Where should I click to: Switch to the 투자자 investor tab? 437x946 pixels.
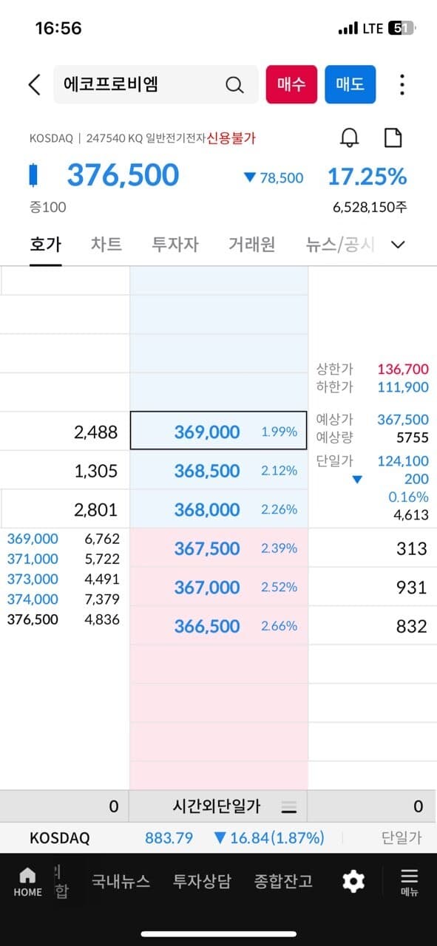pos(175,244)
